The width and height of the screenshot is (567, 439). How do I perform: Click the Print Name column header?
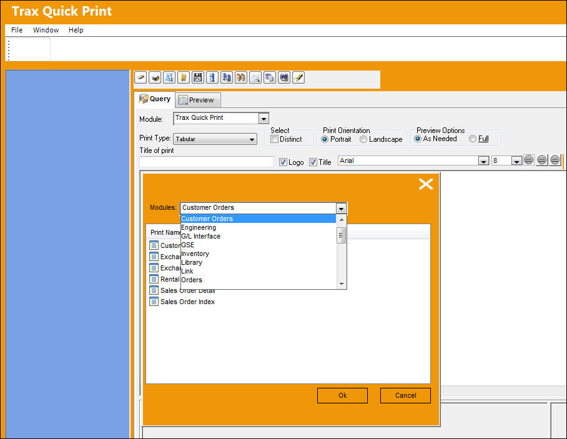tap(165, 232)
